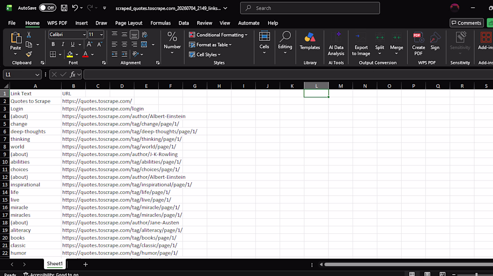Click the Name Box showing L1

22,74
